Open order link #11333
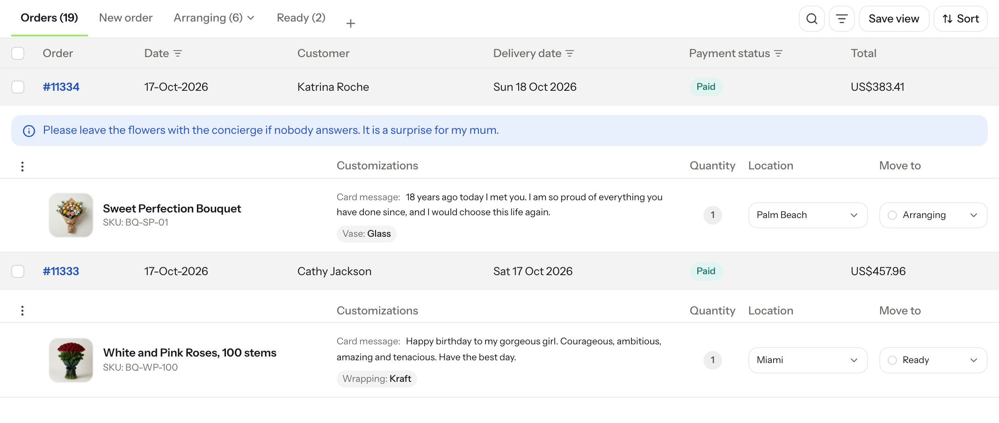The width and height of the screenshot is (999, 423). [x=61, y=271]
